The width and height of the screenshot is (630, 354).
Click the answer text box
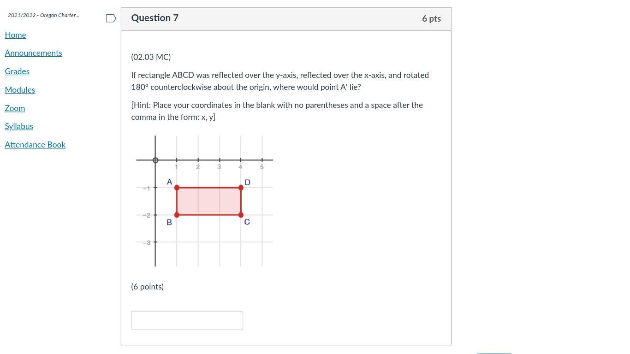(x=187, y=320)
